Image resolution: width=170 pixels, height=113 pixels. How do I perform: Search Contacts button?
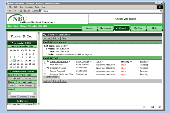[x=13, y=97]
